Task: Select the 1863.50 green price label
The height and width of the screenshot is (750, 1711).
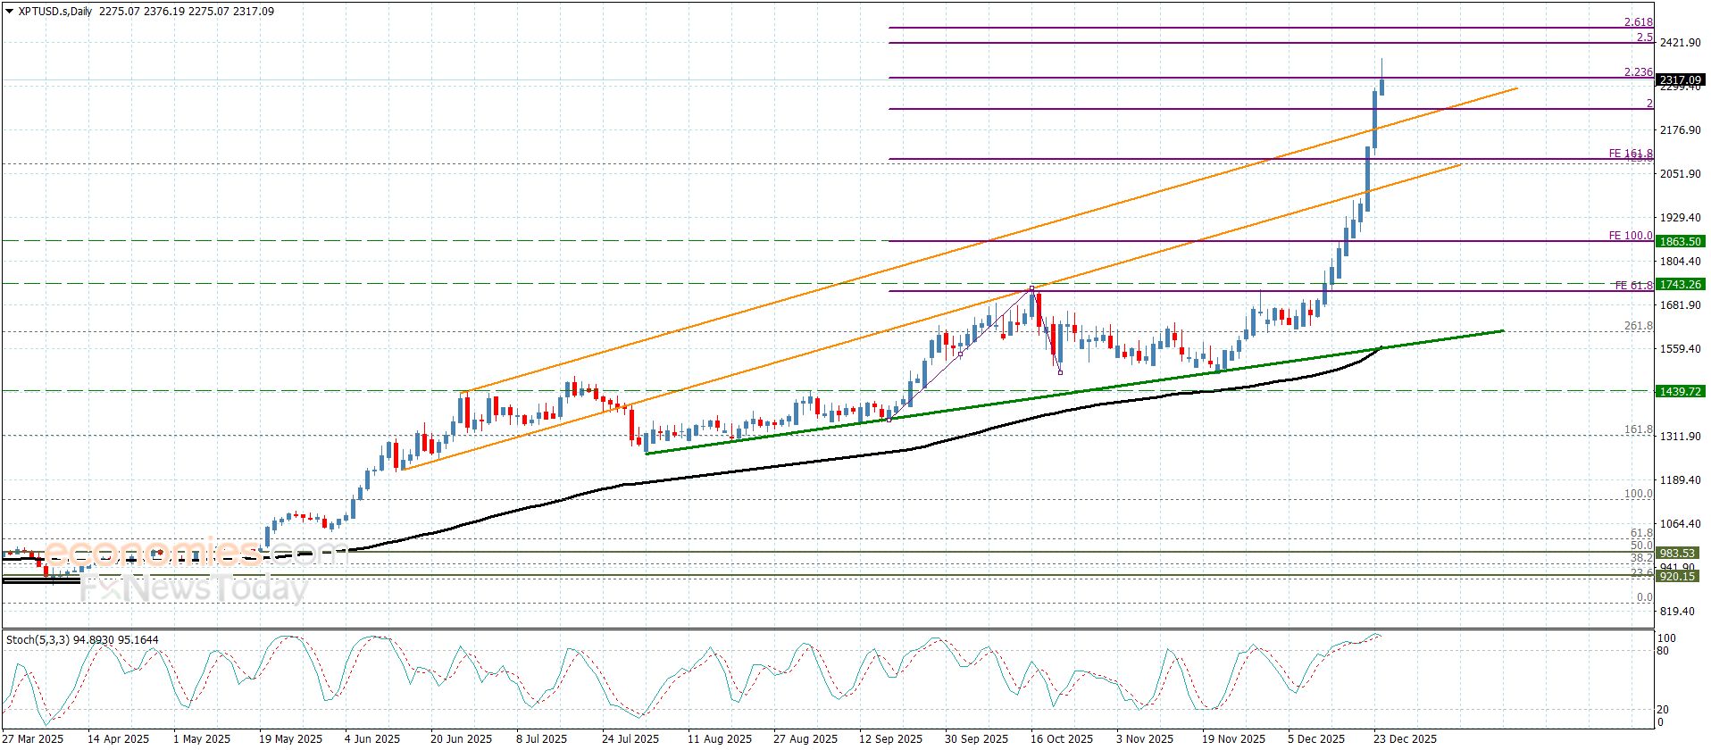Action: (x=1679, y=241)
